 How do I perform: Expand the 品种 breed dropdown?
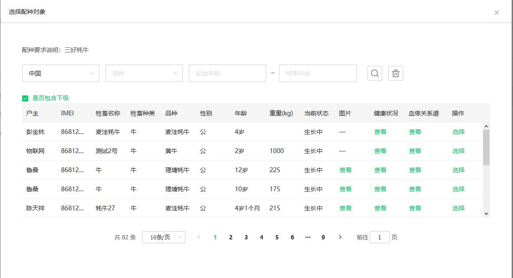144,73
